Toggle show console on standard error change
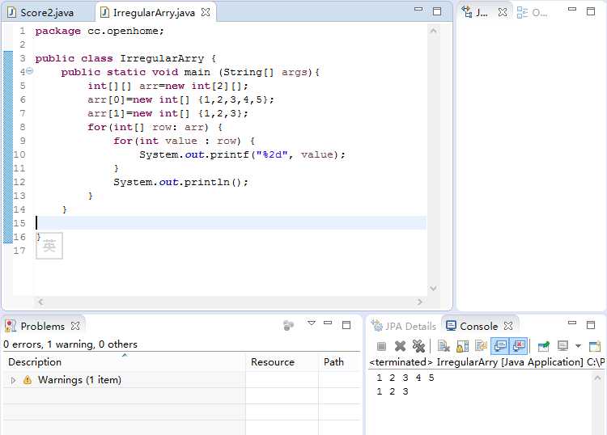The image size is (607, 435). 519,346
